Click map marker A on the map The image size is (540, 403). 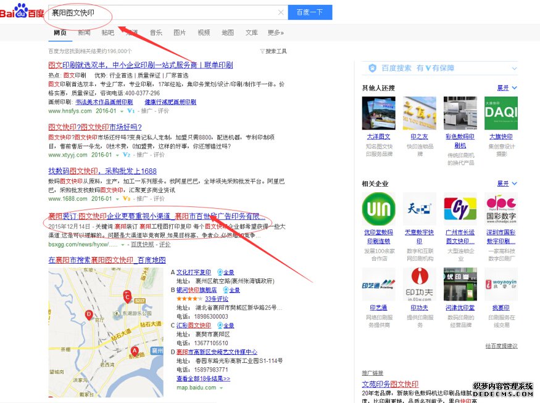(135, 351)
